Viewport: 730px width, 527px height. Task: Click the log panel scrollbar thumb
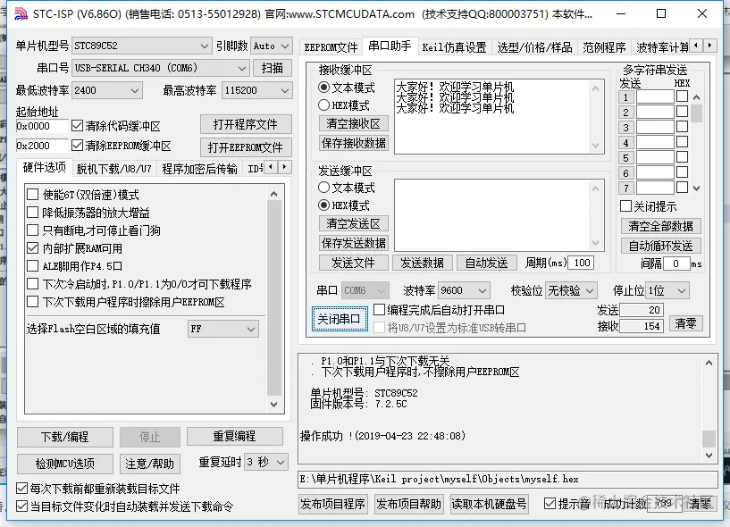pyautogui.click(x=709, y=438)
